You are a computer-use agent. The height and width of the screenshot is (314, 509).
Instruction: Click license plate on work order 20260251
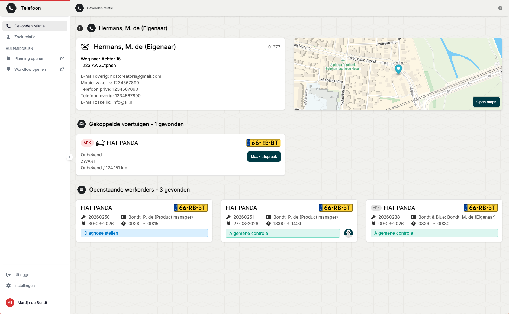[x=336, y=208]
